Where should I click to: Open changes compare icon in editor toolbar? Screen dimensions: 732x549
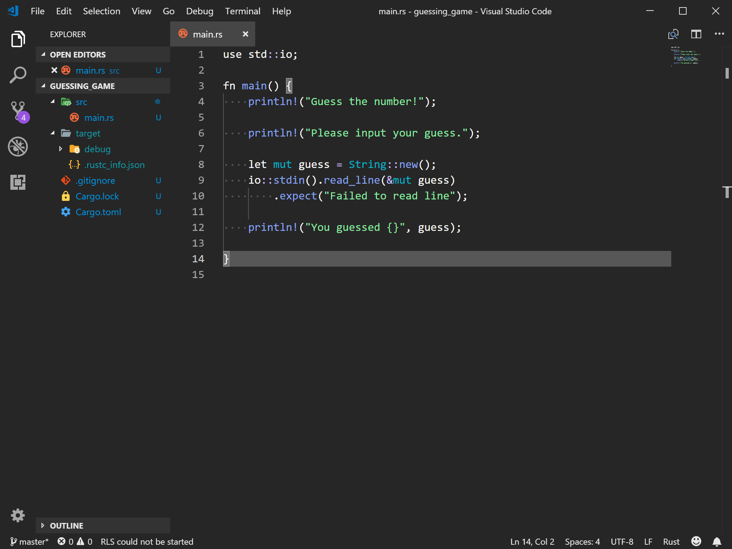pos(673,34)
